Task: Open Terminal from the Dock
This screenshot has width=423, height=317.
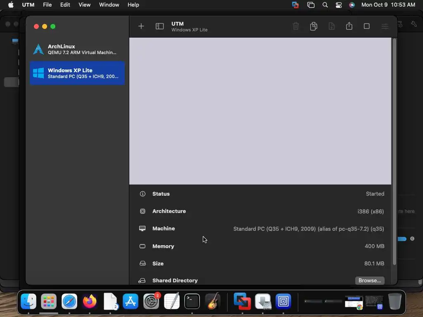Action: (192, 301)
